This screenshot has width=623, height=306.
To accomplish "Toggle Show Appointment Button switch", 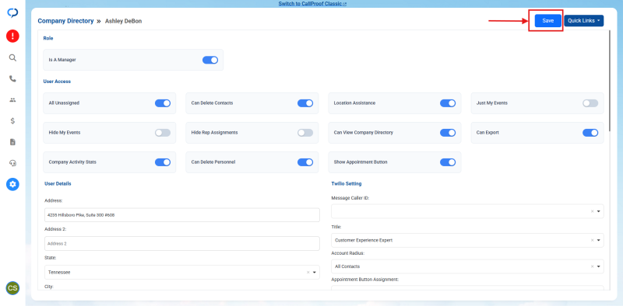I will (447, 162).
